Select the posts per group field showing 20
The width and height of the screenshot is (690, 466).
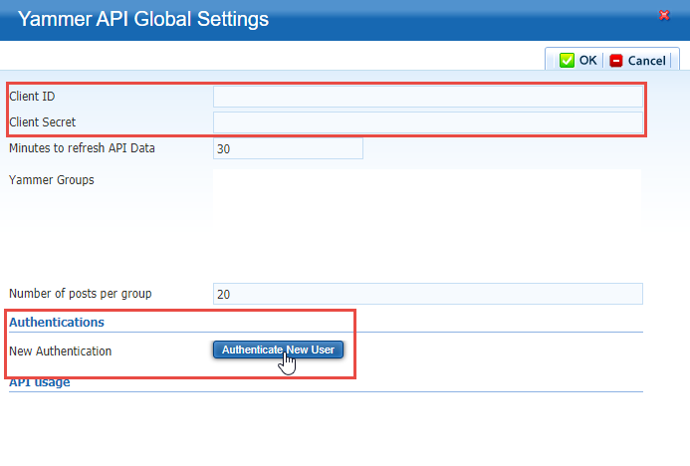click(x=428, y=294)
